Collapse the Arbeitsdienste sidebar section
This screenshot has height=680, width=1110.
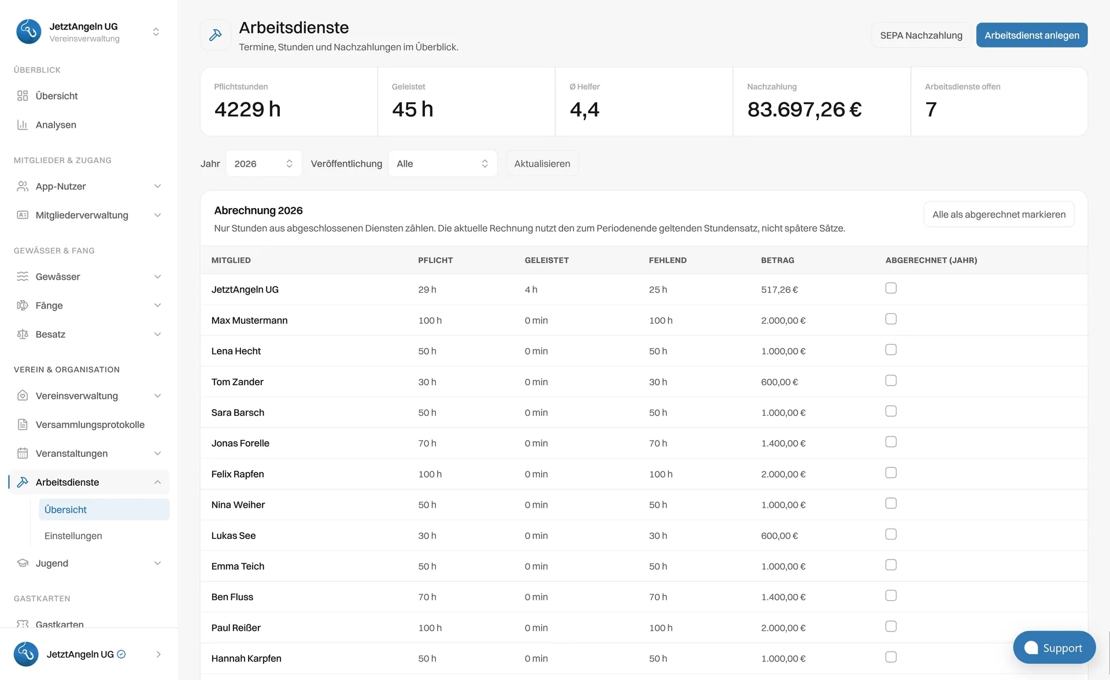click(x=89, y=482)
